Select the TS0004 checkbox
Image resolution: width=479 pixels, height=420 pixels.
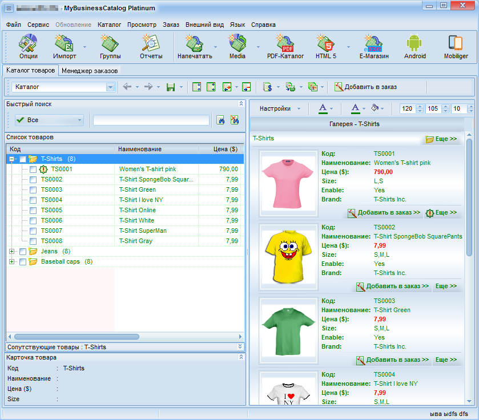point(33,200)
